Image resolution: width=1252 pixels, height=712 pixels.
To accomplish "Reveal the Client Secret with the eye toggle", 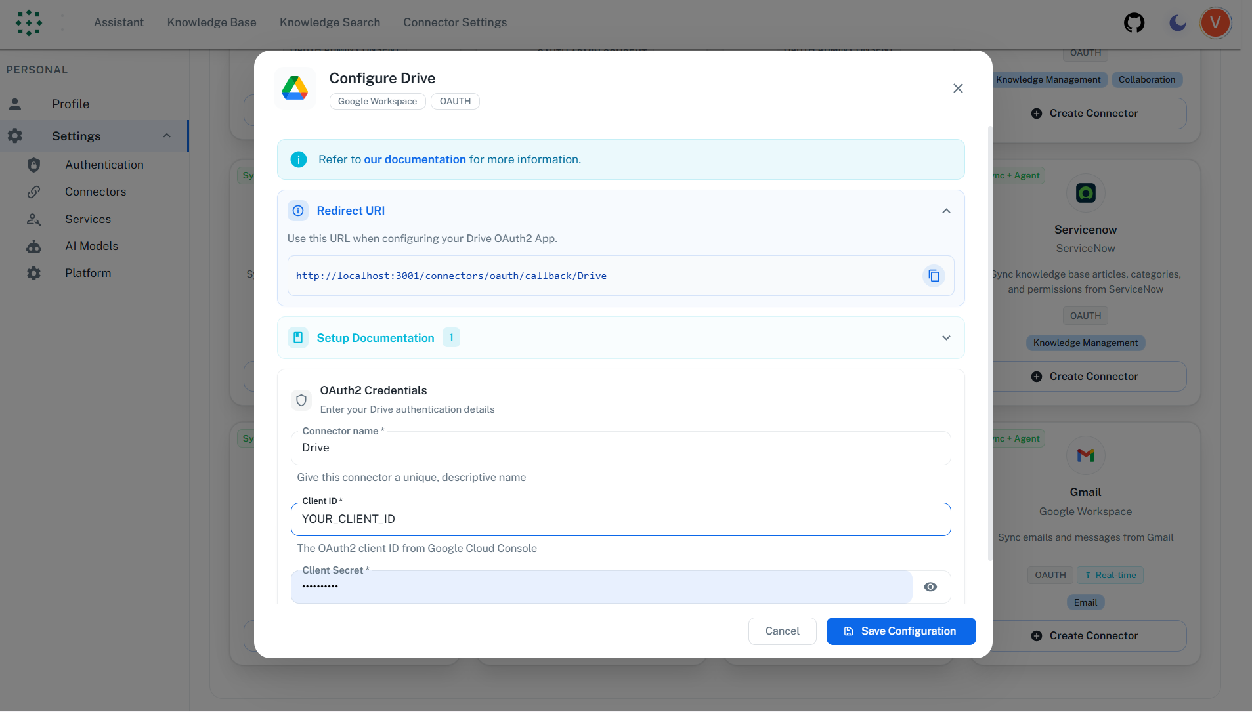I will [x=930, y=587].
